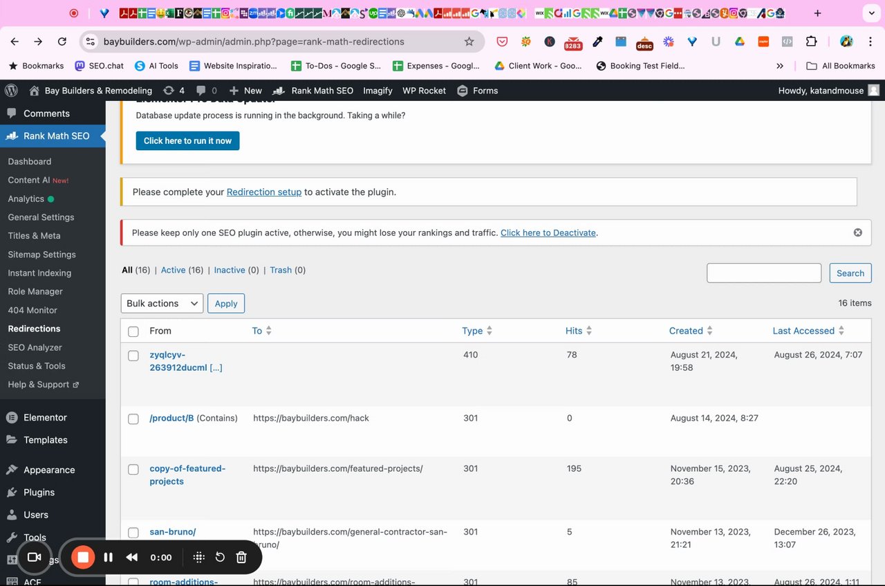Focus the redirections search box
Viewport: 885px width, 586px height.
pyautogui.click(x=764, y=273)
